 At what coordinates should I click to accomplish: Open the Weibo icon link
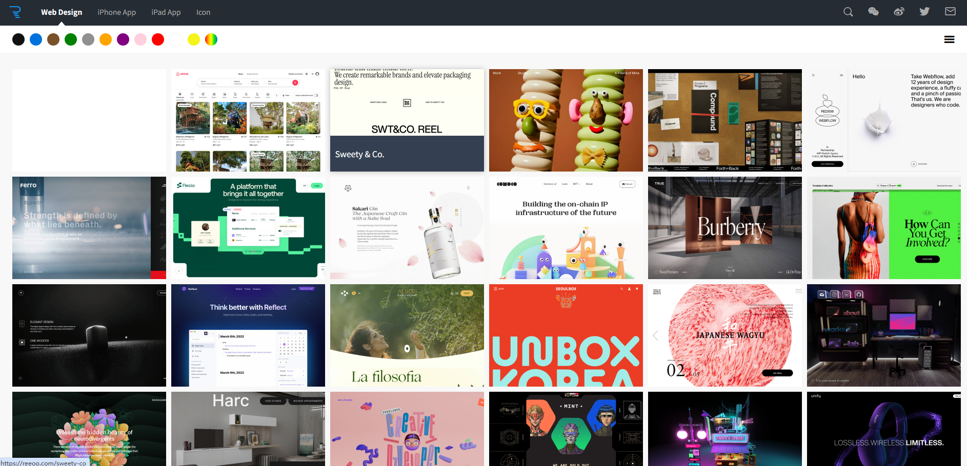[899, 12]
